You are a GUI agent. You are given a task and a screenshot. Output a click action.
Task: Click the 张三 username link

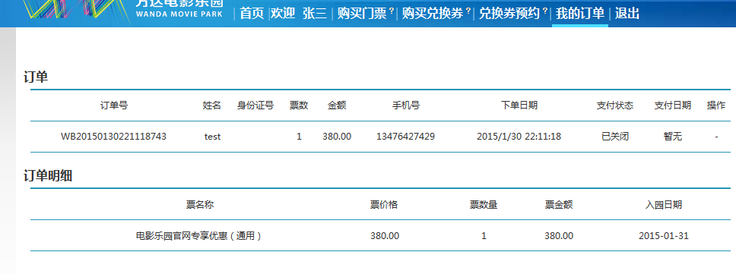[x=315, y=14]
